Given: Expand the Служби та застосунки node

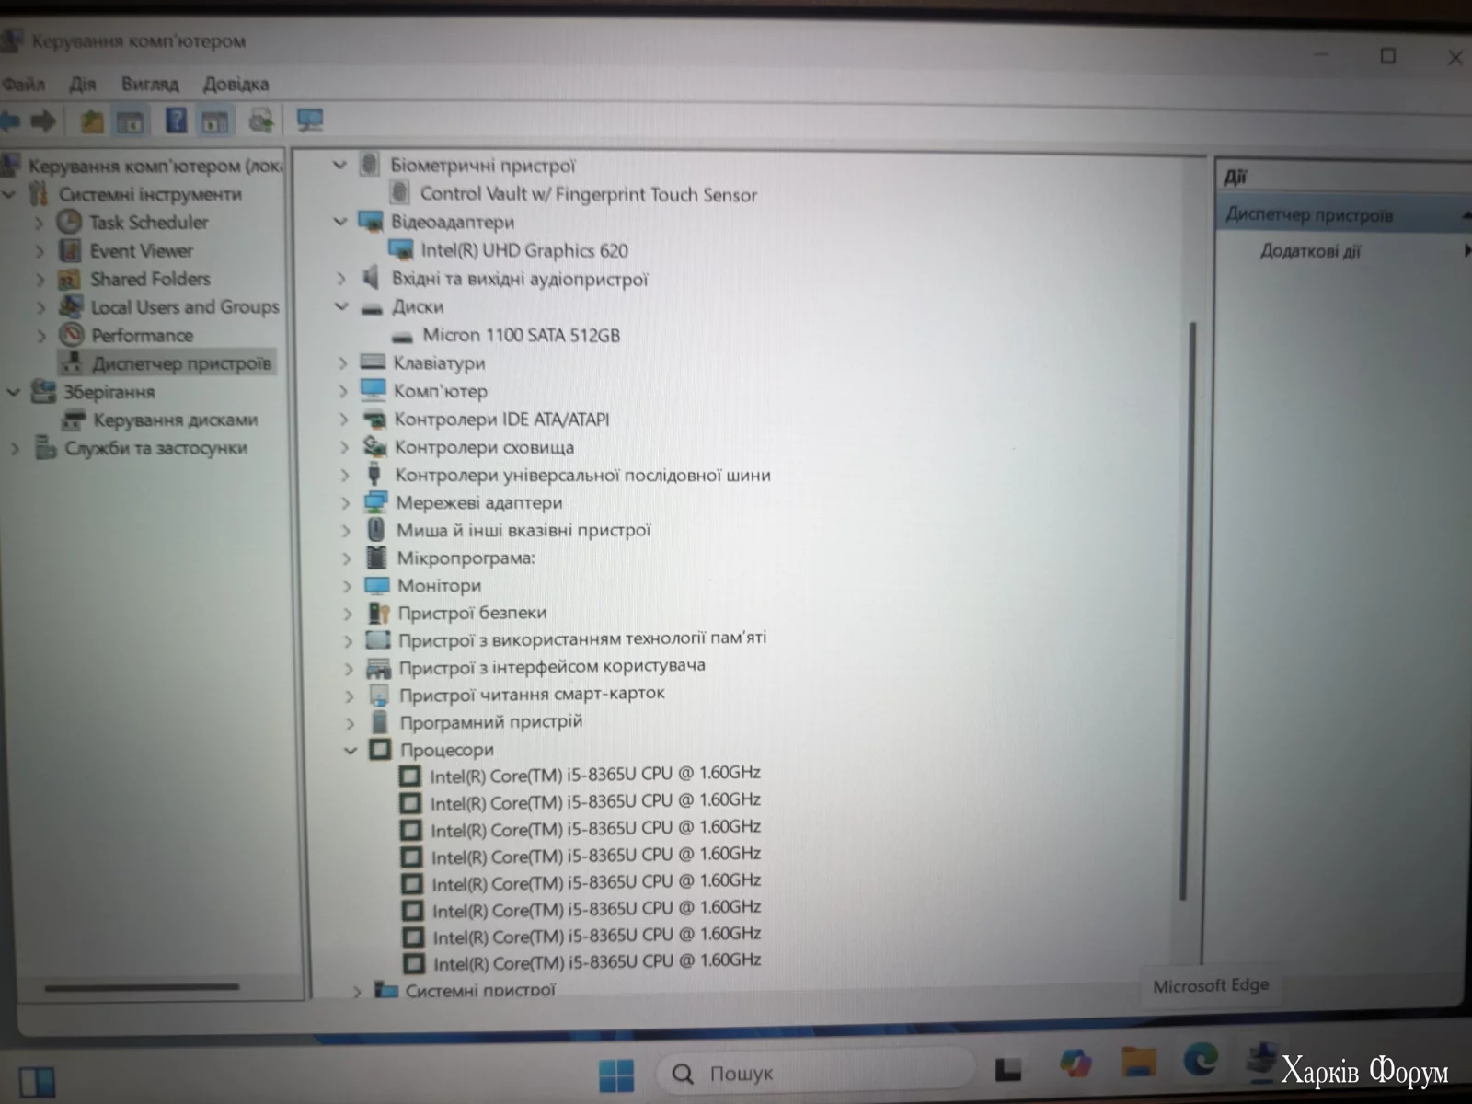Looking at the screenshot, I should click(15, 448).
